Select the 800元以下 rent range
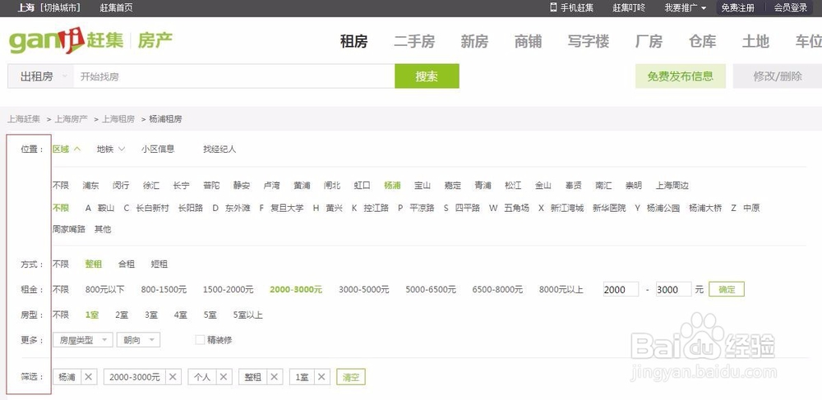Viewport: 822px width, 400px height. 105,290
